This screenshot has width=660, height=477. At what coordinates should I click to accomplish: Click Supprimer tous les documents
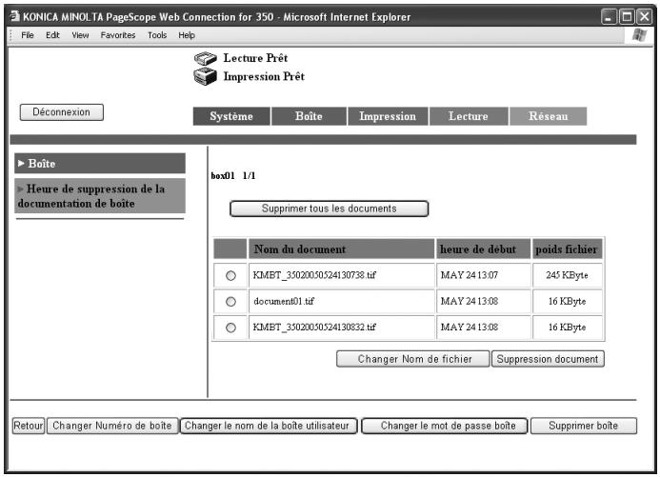330,209
